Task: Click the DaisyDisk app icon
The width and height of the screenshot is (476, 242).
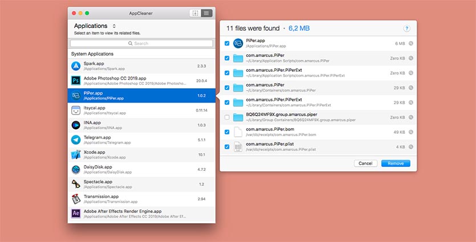Action: click(x=76, y=170)
